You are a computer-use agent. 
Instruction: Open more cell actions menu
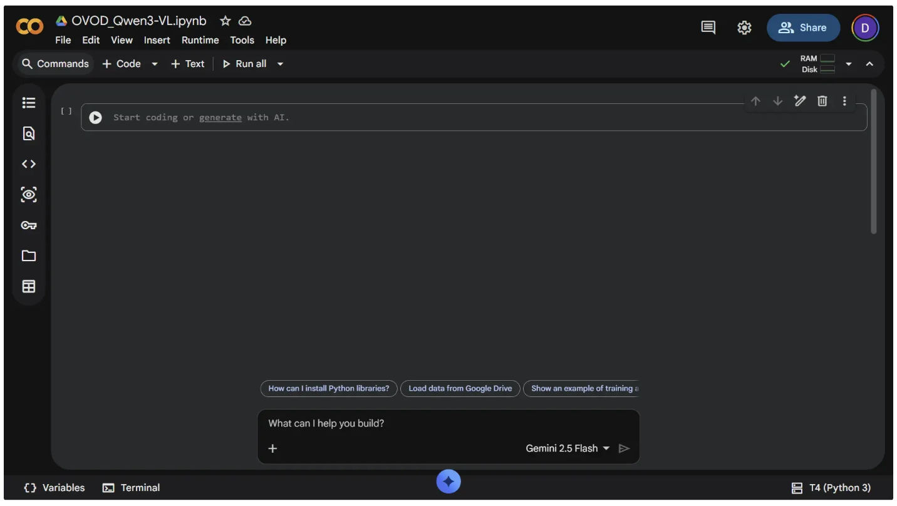[x=844, y=101]
